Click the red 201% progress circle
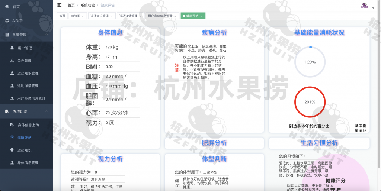 pyautogui.click(x=310, y=102)
